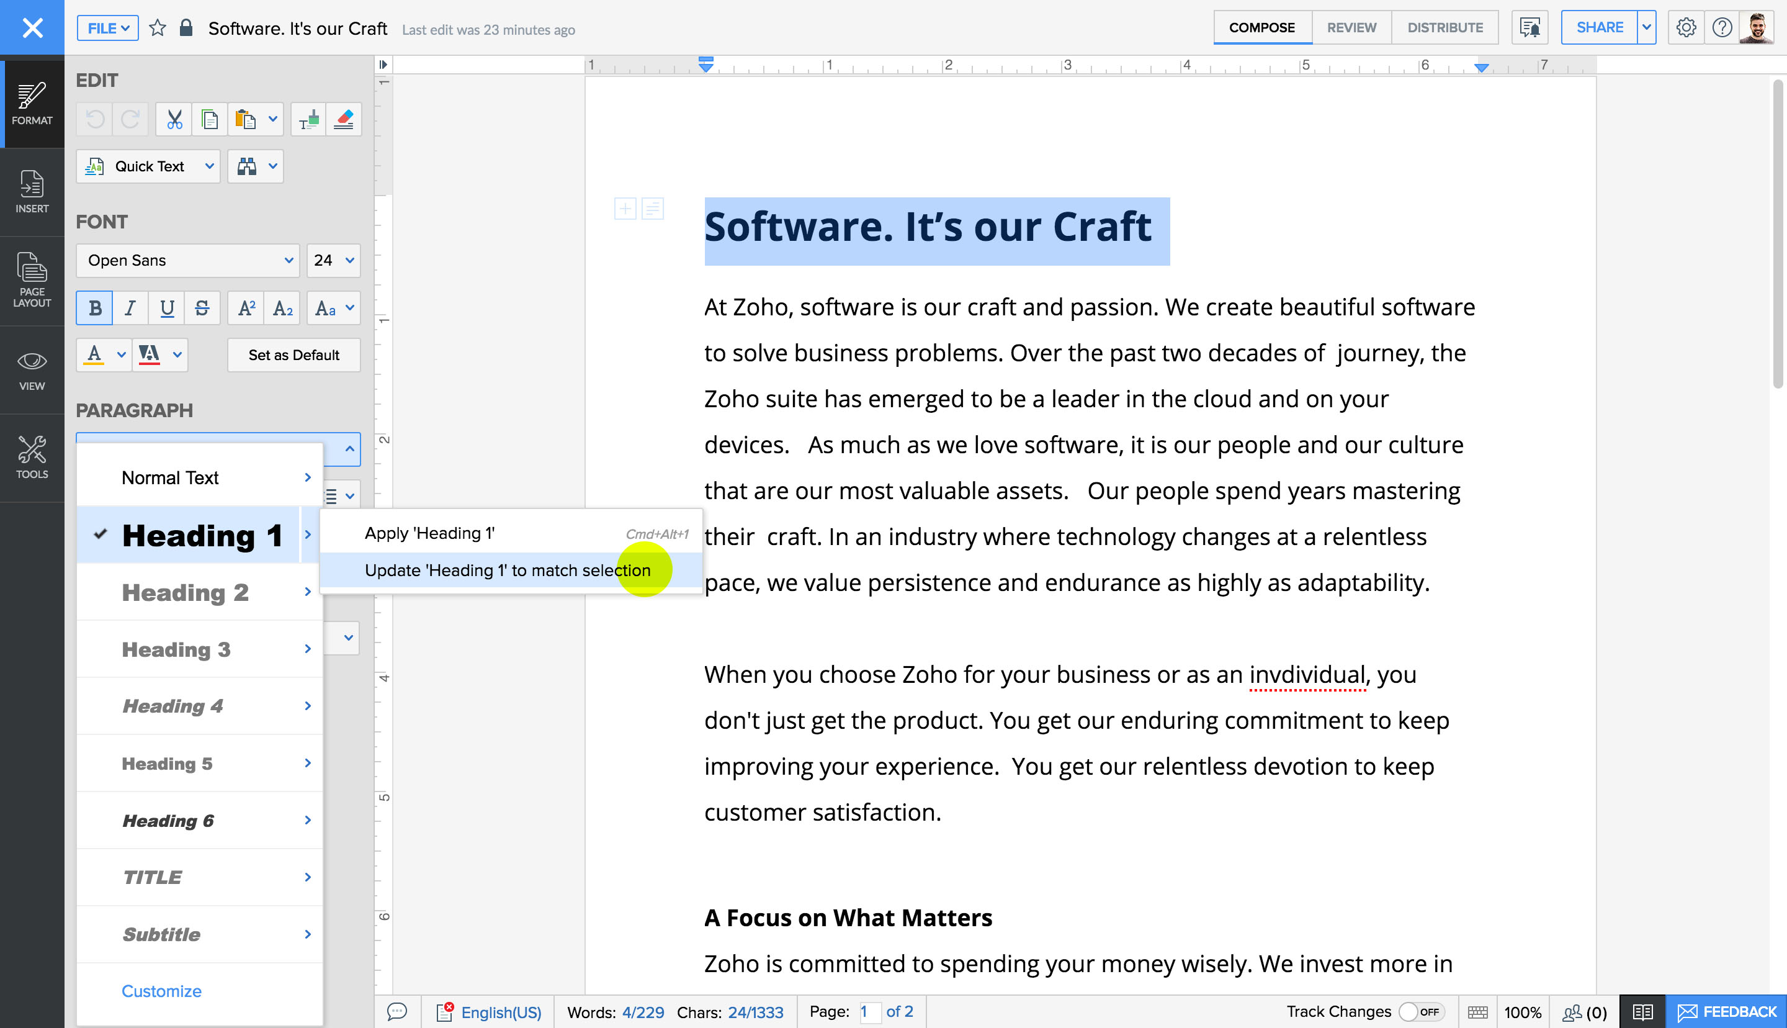Click the Clear Formatting eraser icon
Screen dimensions: 1787x1028
344,119
